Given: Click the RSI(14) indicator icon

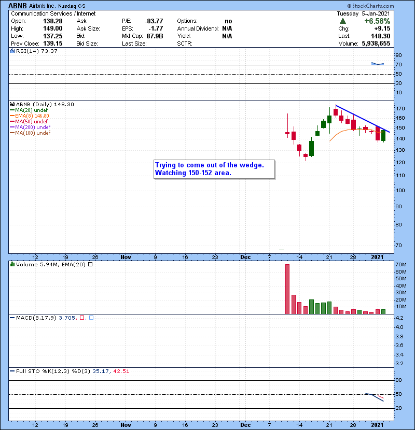Looking at the screenshot, I should pyautogui.click(x=12, y=51).
